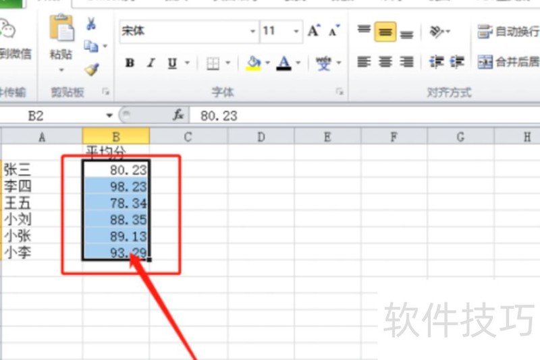Click the Paste clipboard icon
The image size is (540, 360).
[61, 28]
